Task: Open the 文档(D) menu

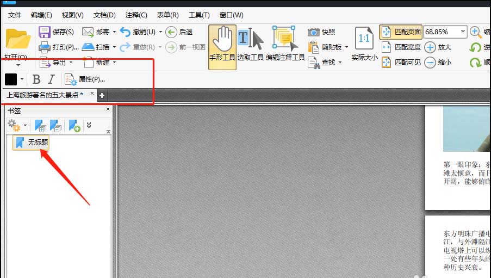Action: point(104,15)
